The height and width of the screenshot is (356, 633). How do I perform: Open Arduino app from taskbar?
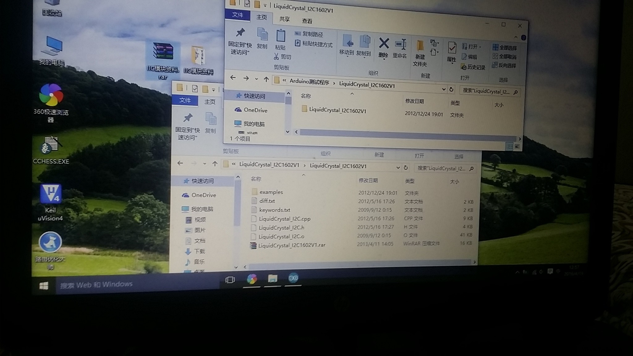click(293, 278)
